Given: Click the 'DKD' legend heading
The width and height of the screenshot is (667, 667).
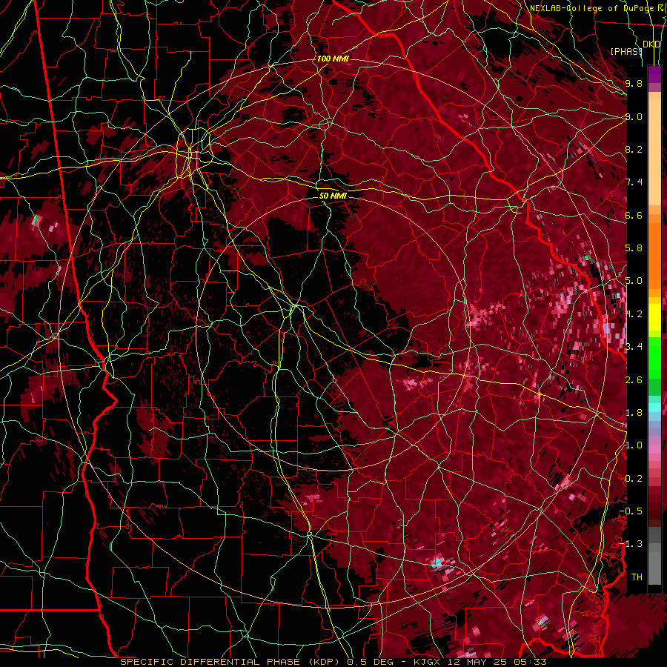Looking at the screenshot, I should 651,44.
